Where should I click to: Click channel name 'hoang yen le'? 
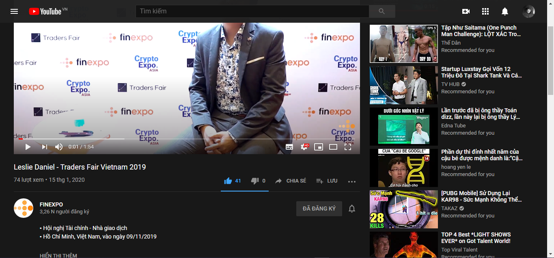coord(456,167)
